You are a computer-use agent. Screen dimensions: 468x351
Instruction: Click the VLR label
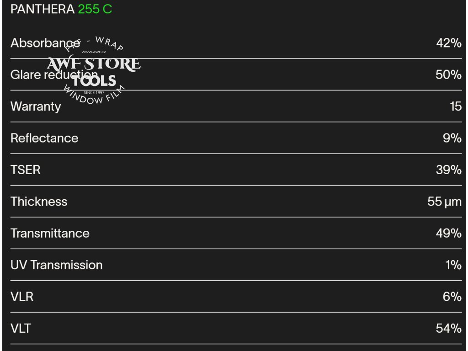22,297
